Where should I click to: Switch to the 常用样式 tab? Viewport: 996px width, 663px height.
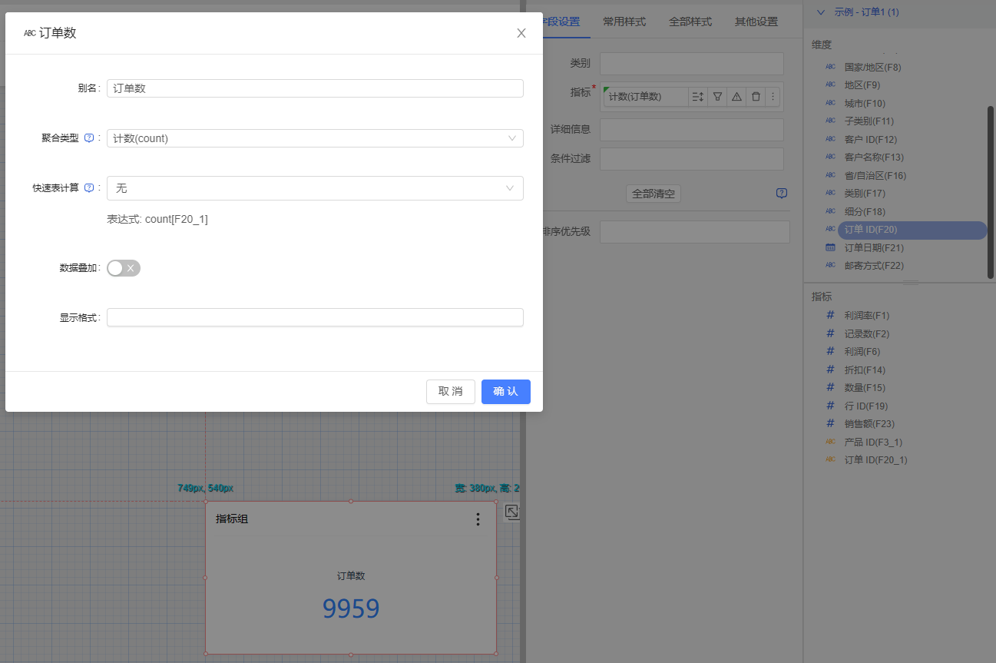click(624, 22)
